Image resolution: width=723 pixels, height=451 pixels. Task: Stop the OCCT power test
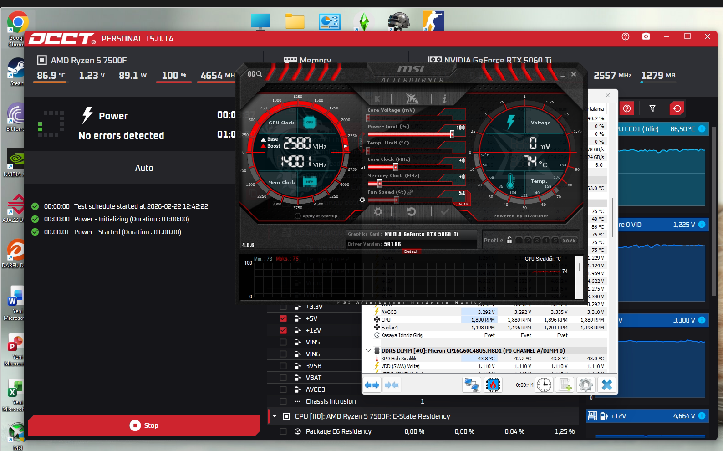(x=144, y=425)
